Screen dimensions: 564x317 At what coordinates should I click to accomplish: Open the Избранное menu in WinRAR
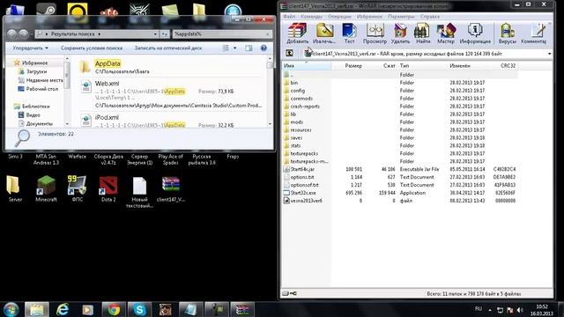pos(369,17)
